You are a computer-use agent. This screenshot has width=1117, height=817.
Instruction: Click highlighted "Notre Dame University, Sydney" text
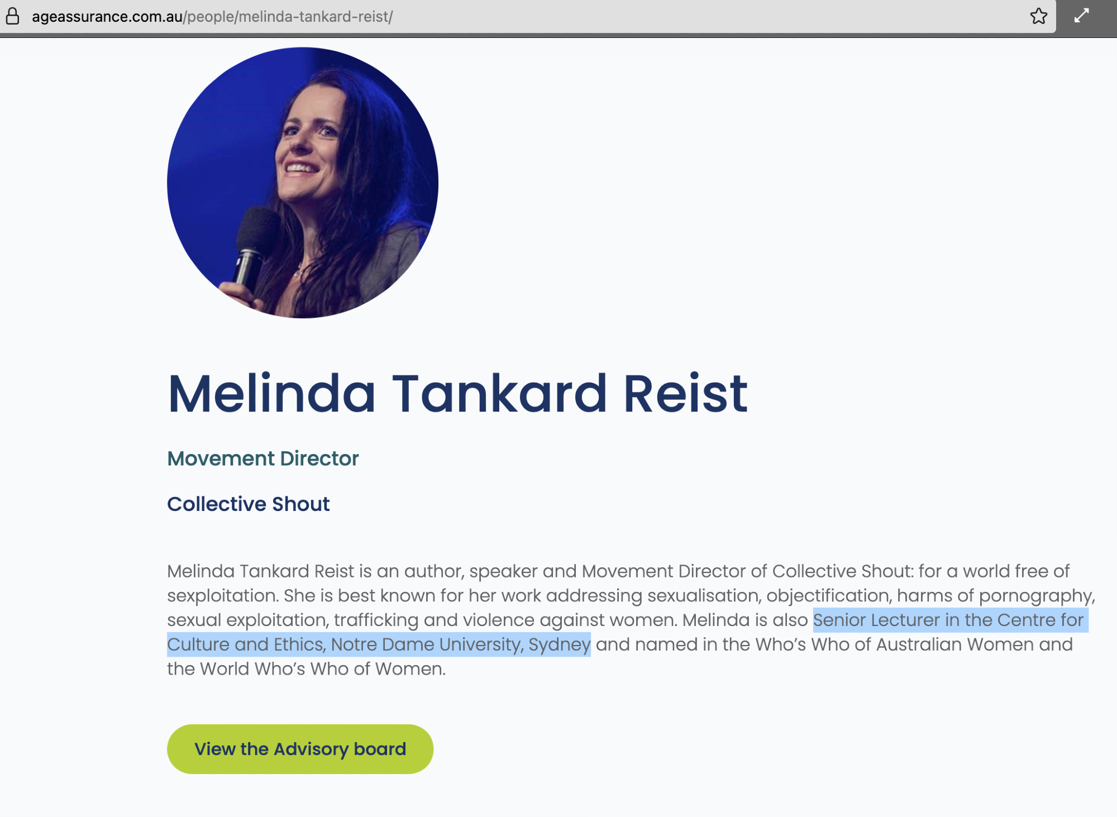pyautogui.click(x=460, y=644)
